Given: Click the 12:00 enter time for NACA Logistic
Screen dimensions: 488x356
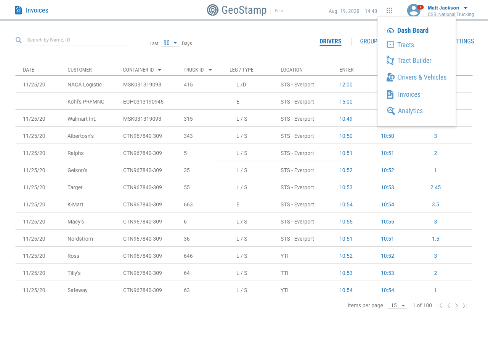Looking at the screenshot, I should [346, 85].
